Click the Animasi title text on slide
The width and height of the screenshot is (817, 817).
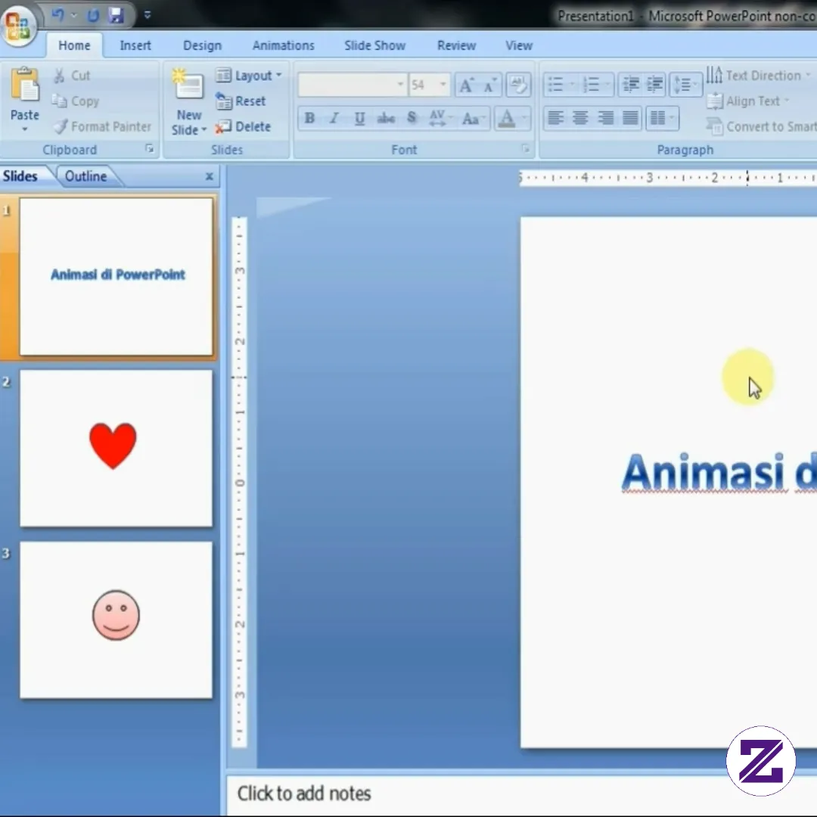tap(704, 472)
